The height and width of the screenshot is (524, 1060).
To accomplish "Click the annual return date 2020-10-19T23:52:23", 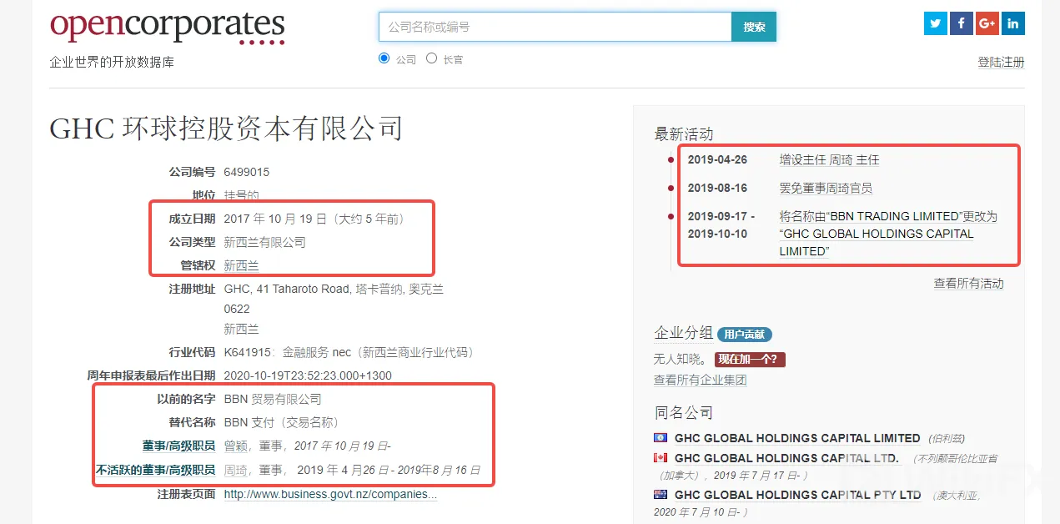I will (x=308, y=376).
